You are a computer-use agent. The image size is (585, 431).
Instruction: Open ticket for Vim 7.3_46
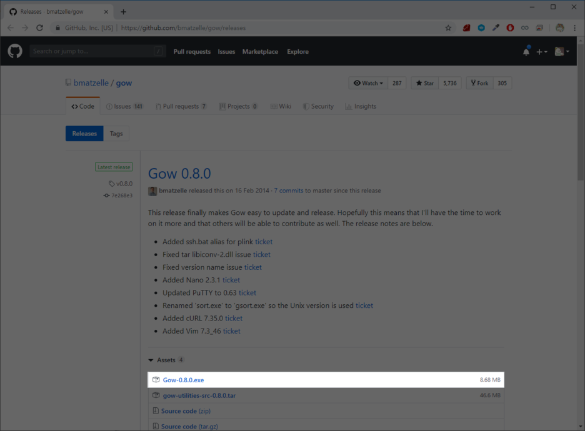pyautogui.click(x=232, y=330)
